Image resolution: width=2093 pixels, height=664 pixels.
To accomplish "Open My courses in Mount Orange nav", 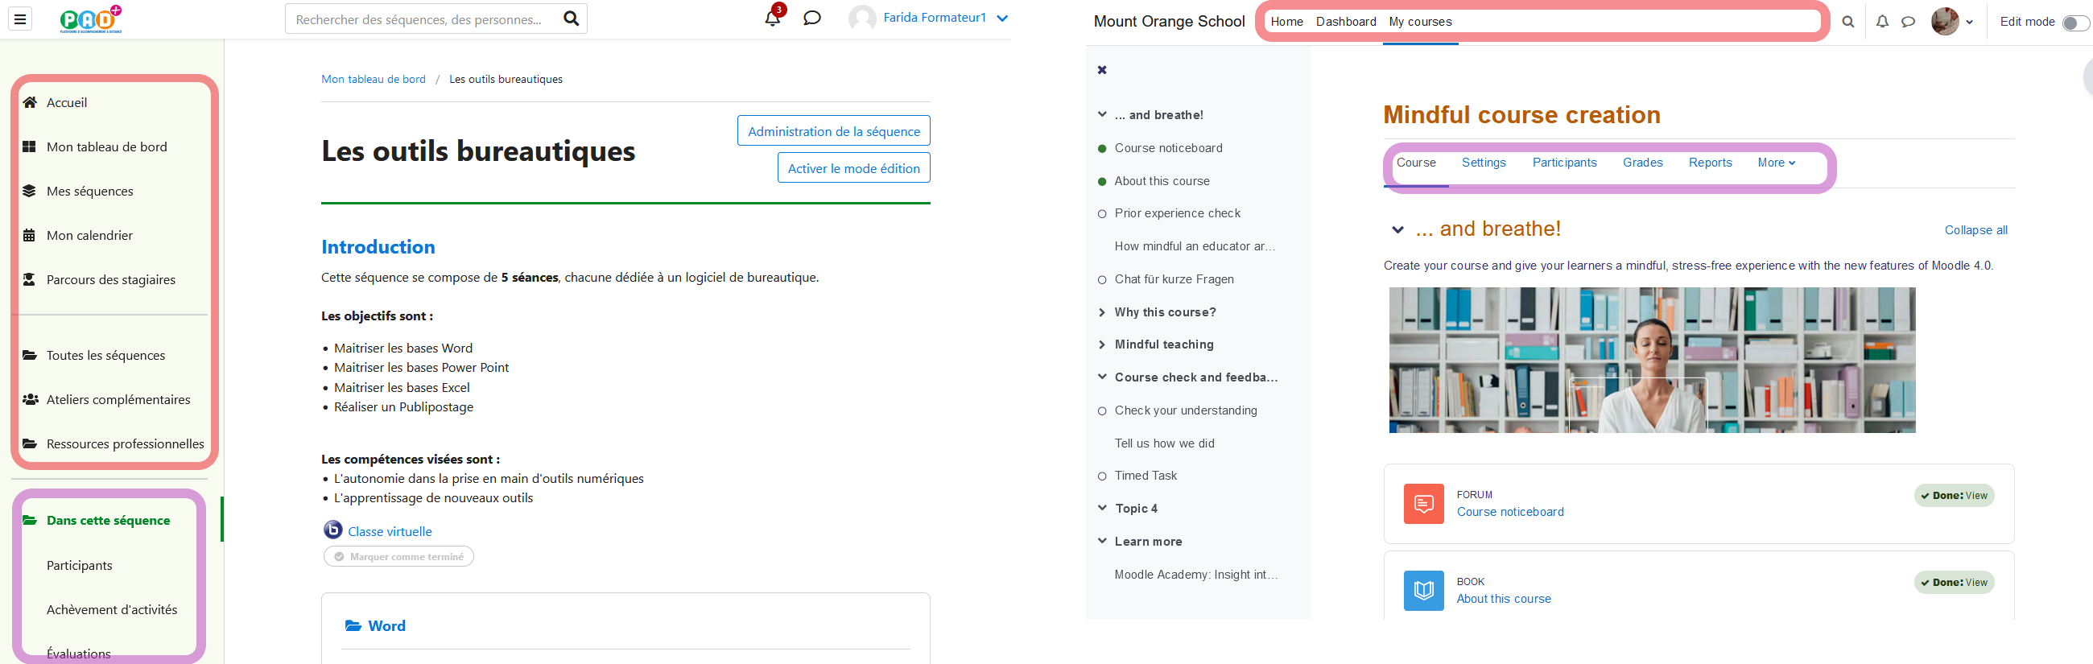I will pos(1419,22).
